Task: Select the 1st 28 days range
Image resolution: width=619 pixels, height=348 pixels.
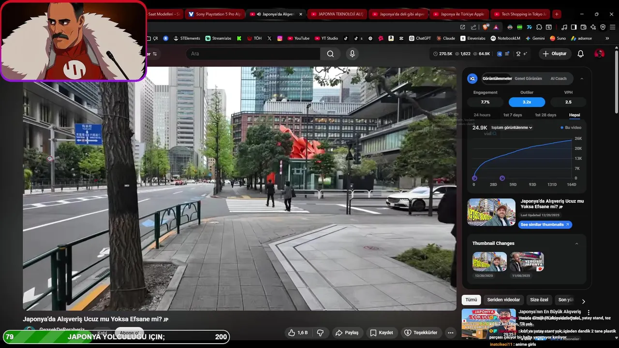Action: coord(545,115)
